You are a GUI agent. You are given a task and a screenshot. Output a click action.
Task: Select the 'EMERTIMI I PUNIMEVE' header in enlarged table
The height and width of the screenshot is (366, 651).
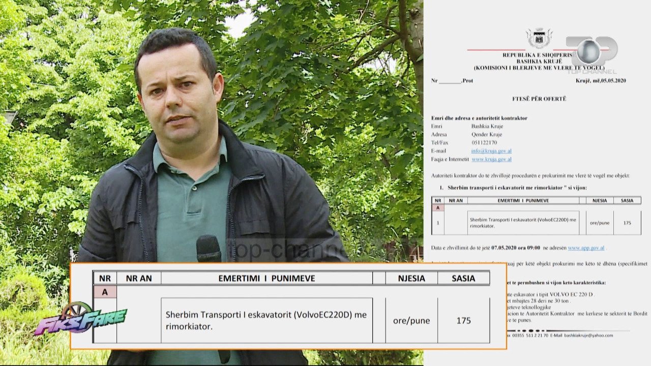pos(267,278)
